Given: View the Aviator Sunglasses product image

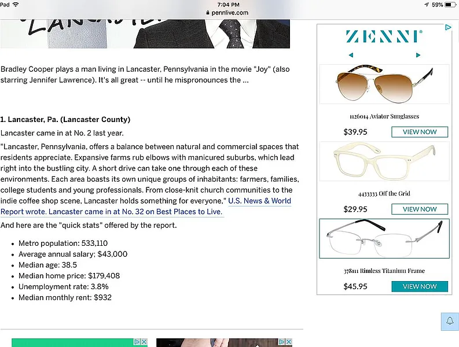Looking at the screenshot, I should pos(384,84).
